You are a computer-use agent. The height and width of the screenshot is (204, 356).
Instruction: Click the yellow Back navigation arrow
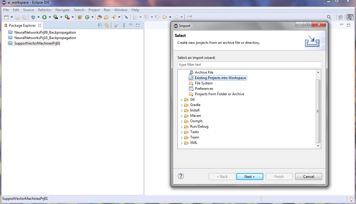click(x=165, y=17)
